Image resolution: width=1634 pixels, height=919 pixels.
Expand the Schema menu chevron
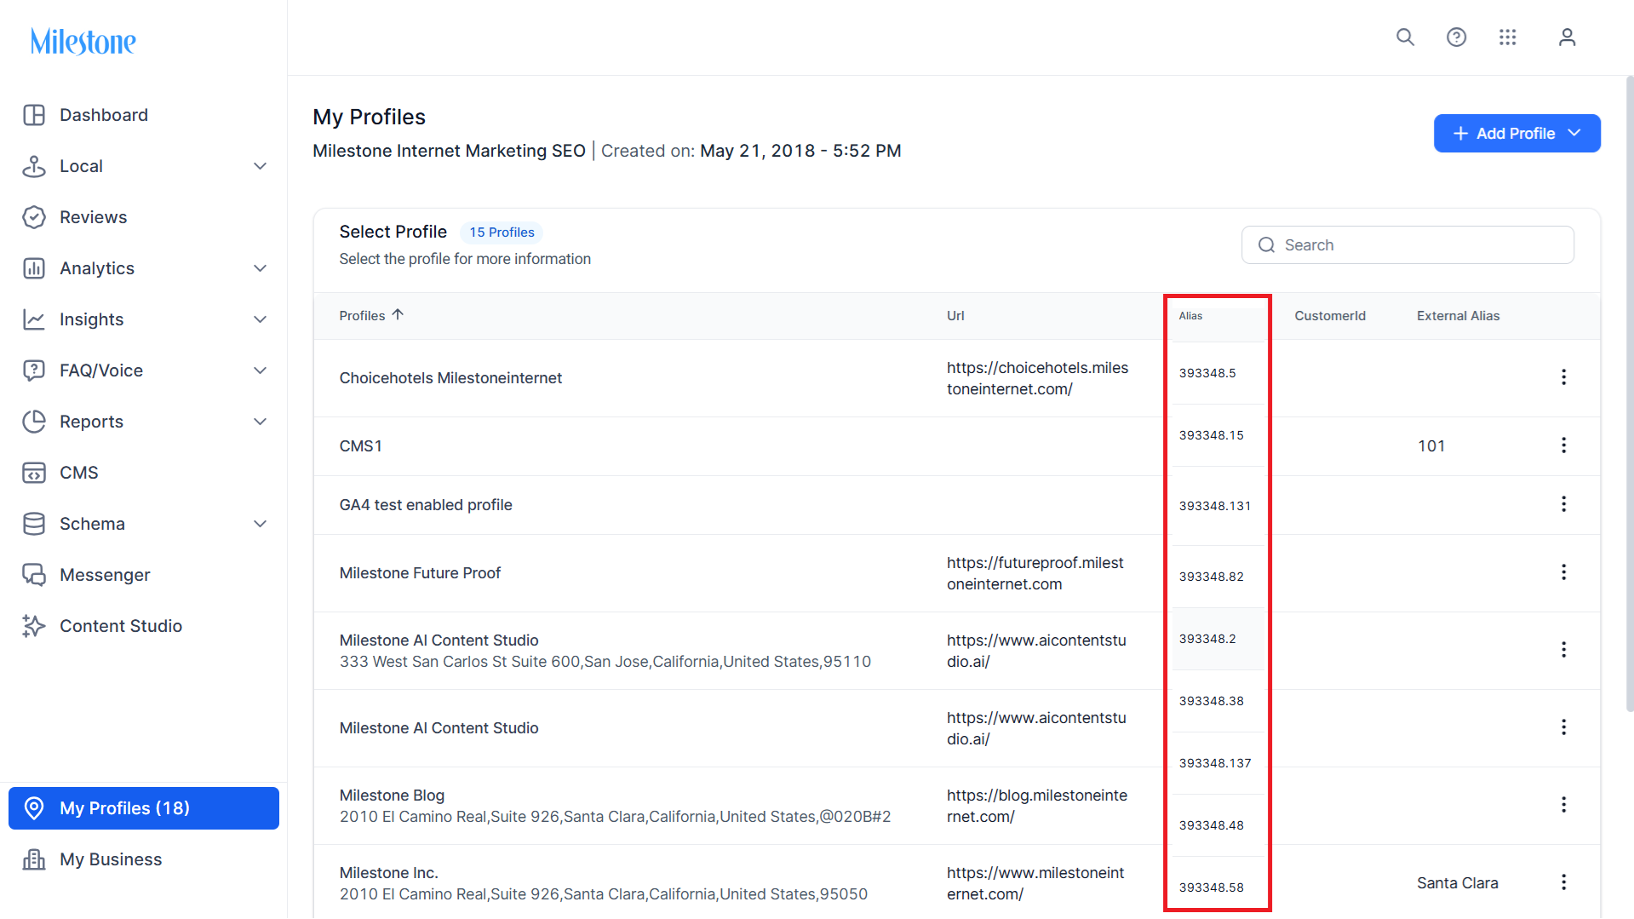261,524
